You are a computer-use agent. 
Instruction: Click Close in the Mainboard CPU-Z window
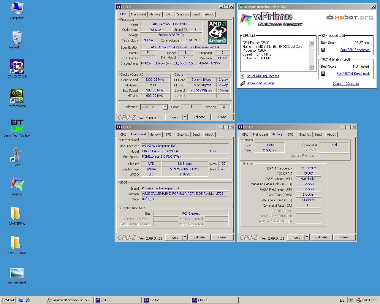click(x=222, y=237)
